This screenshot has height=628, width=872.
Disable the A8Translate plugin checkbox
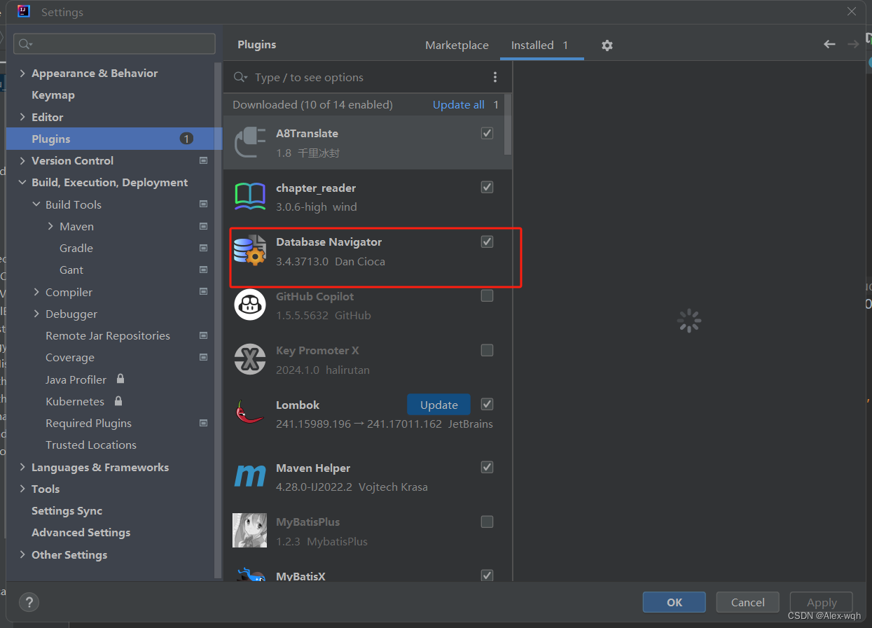487,133
